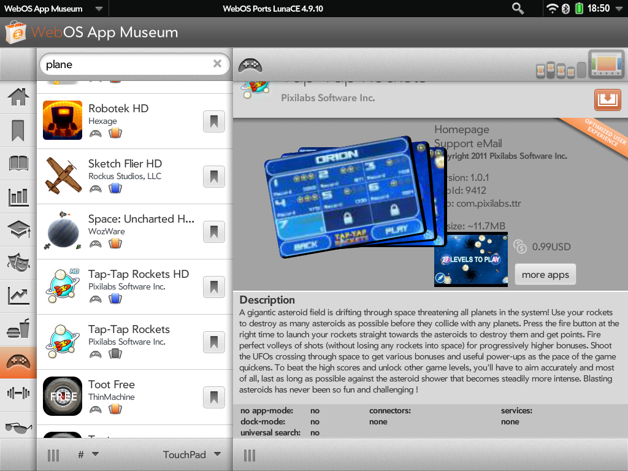Open the Homepage link
This screenshot has width=628, height=471.
(462, 129)
